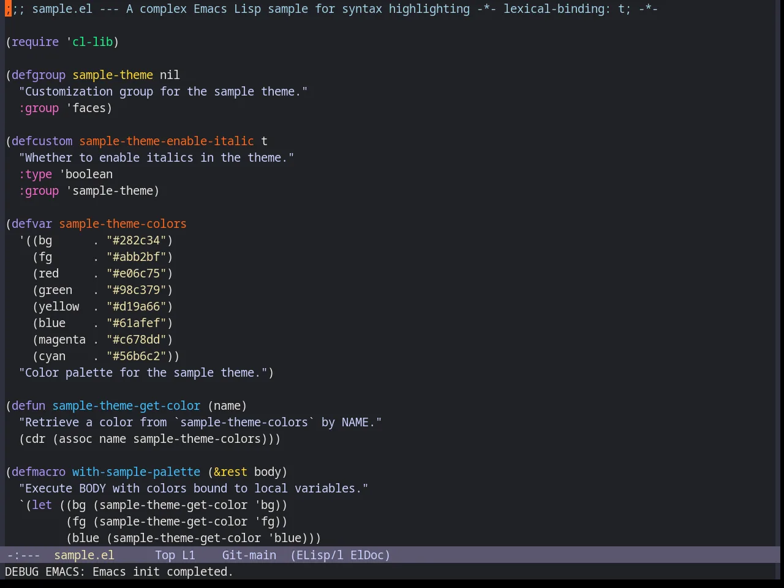Click 'require' keyword on line two

tap(35, 42)
